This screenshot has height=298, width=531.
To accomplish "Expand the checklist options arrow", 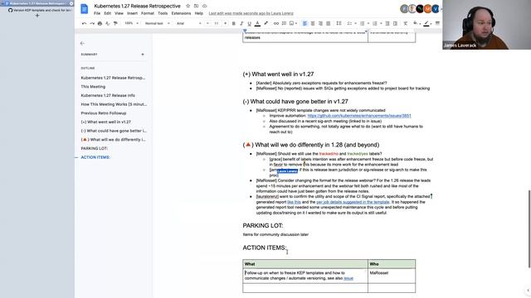I will click(355, 23).
